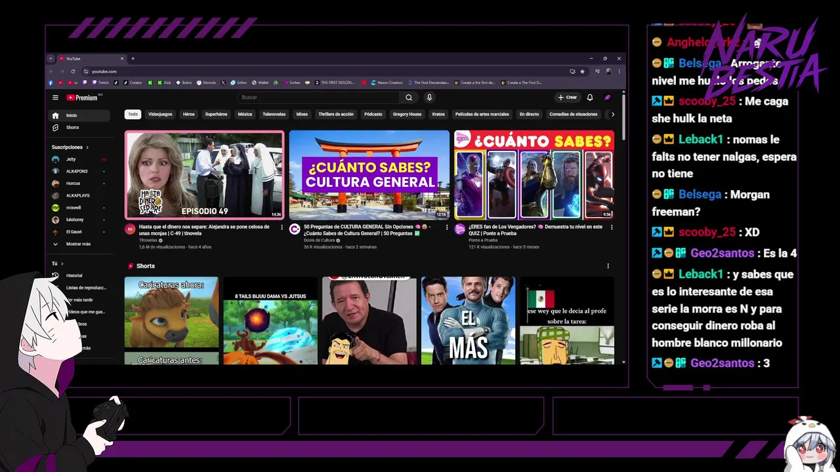Open Horcus channel subscription

click(80, 184)
